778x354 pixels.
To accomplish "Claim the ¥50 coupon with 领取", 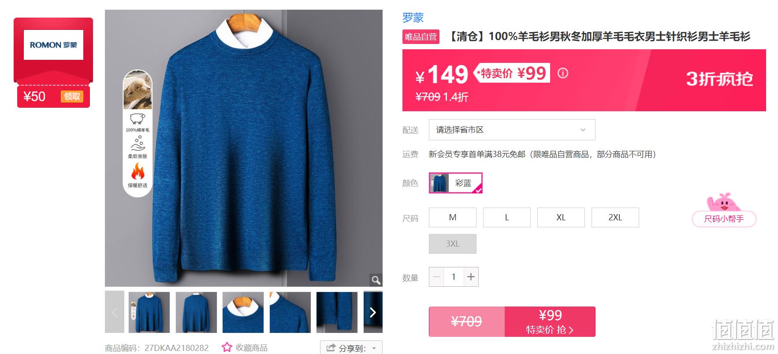I will coord(72,96).
